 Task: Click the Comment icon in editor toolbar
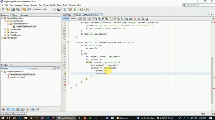[143, 19]
